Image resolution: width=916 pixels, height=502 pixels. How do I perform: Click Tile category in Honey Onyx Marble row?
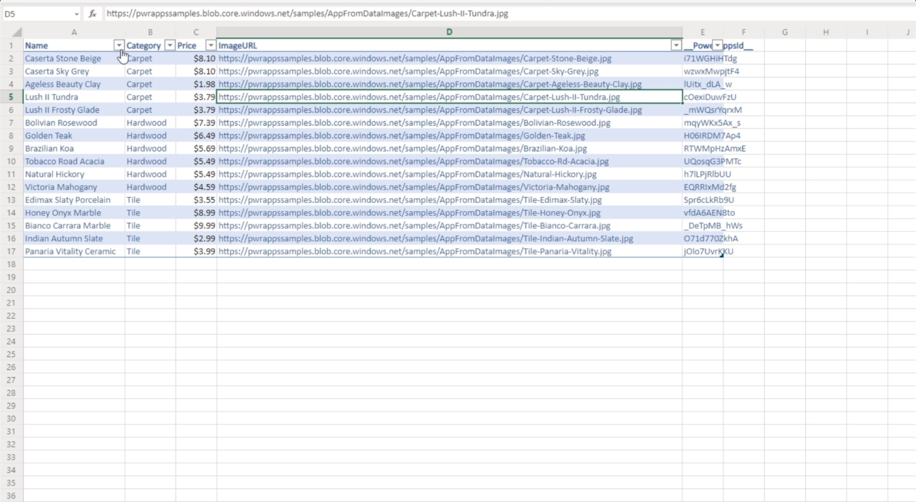(150, 213)
